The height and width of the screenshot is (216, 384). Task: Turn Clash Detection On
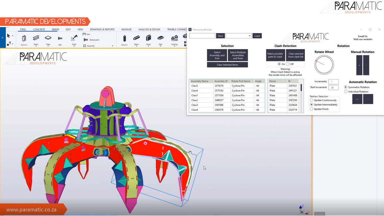pos(279,64)
